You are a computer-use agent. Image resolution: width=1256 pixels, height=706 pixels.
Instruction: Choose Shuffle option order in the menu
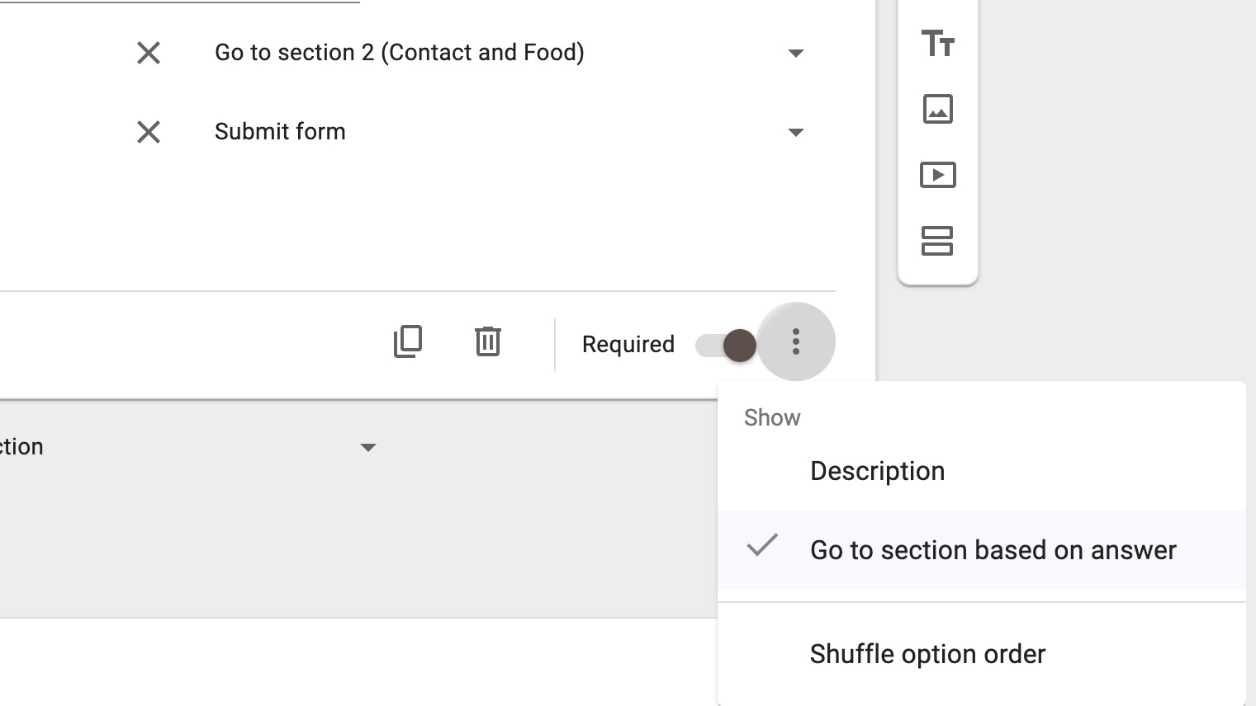tap(927, 654)
